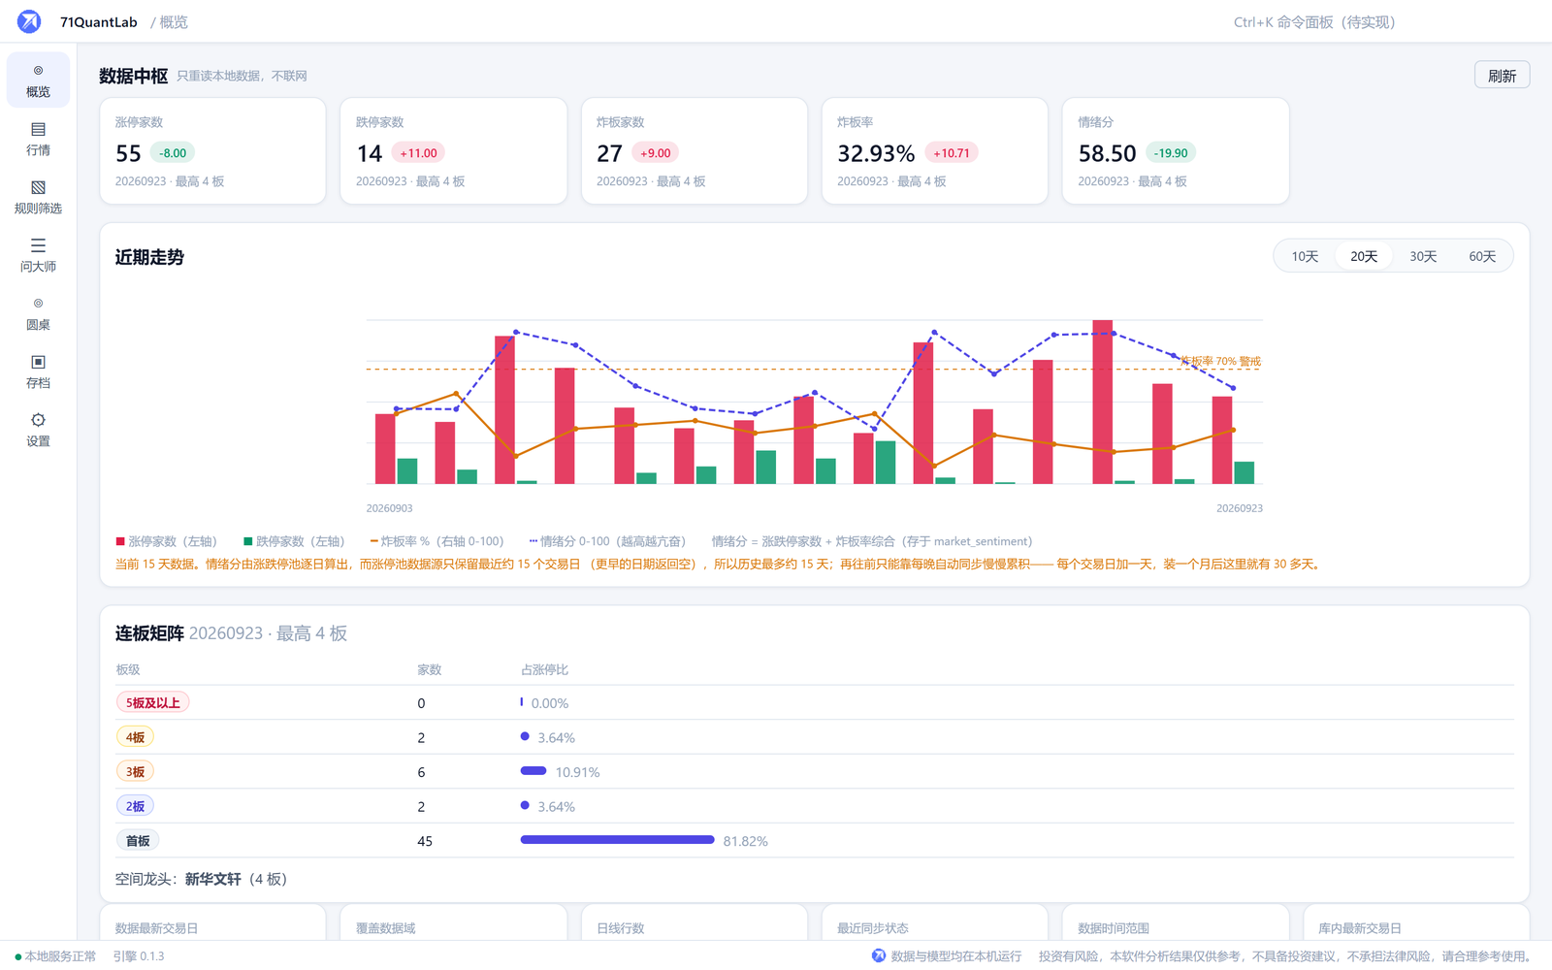Image resolution: width=1552 pixels, height=970 pixels.
Task: Click the 炸板率 value 32.93%
Action: [876, 153]
